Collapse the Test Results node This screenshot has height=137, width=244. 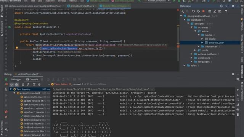[11, 89]
